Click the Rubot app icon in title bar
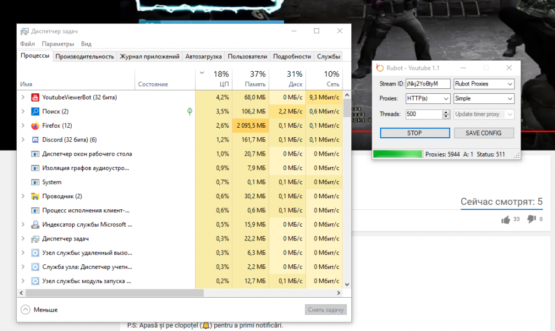 tap(380, 68)
